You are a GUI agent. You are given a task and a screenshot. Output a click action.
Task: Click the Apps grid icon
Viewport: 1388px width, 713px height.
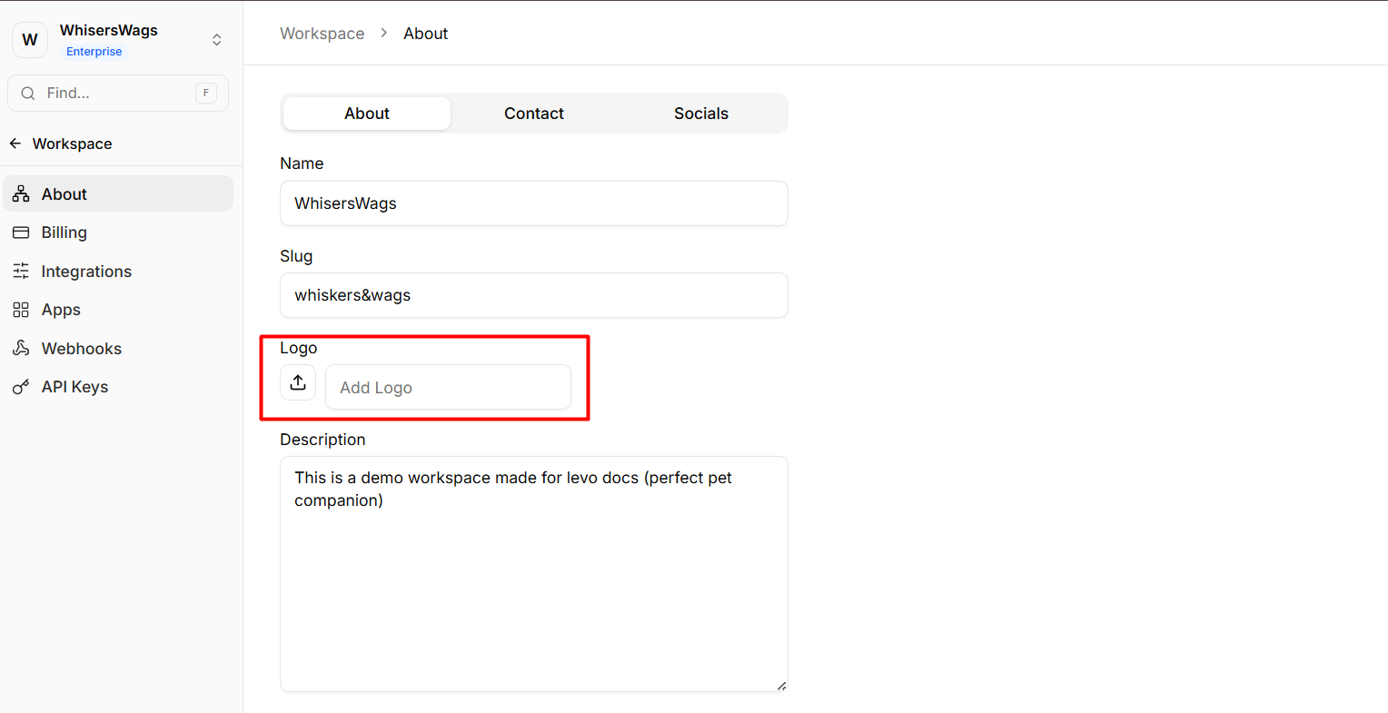pos(21,310)
